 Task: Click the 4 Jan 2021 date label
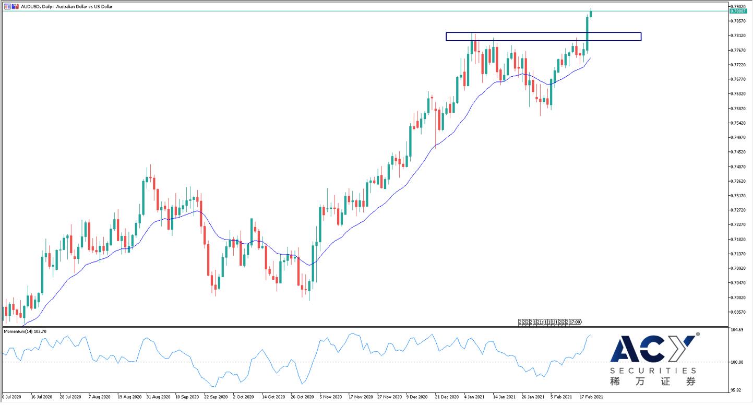pyautogui.click(x=474, y=397)
